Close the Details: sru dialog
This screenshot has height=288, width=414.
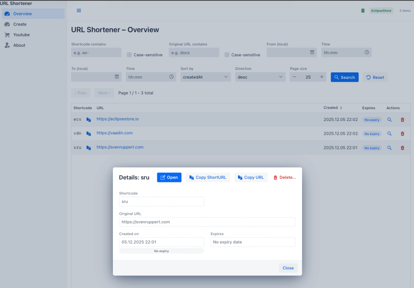pyautogui.click(x=288, y=268)
